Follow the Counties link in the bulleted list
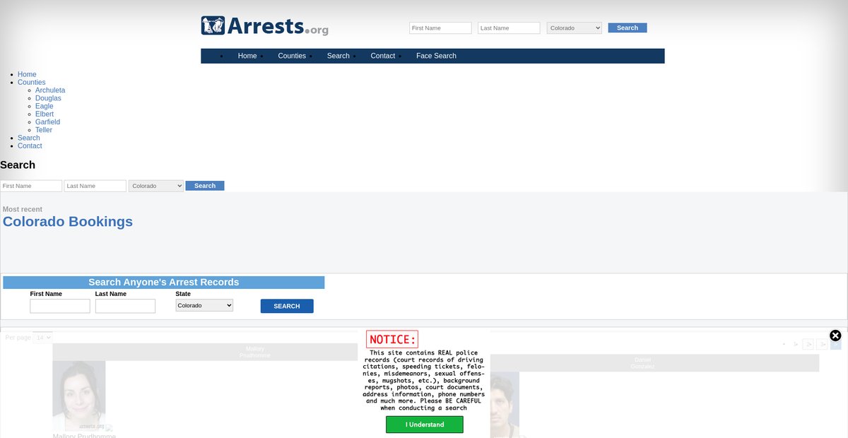Screen dimensions: 848x438 point(32,83)
